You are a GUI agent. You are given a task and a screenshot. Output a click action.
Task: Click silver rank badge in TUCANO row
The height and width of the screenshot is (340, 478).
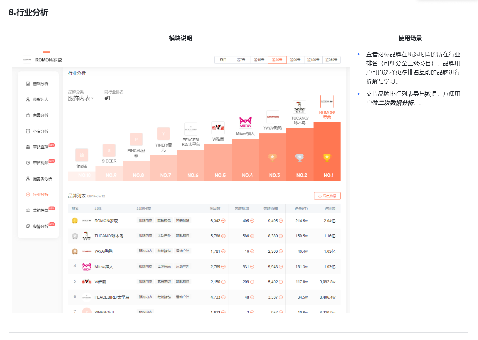coord(75,236)
